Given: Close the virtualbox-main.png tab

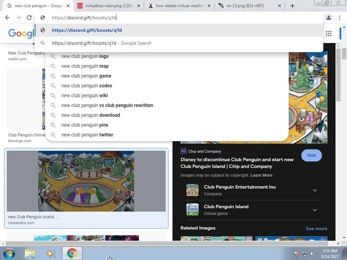Looking at the screenshot, I should click(x=139, y=6).
